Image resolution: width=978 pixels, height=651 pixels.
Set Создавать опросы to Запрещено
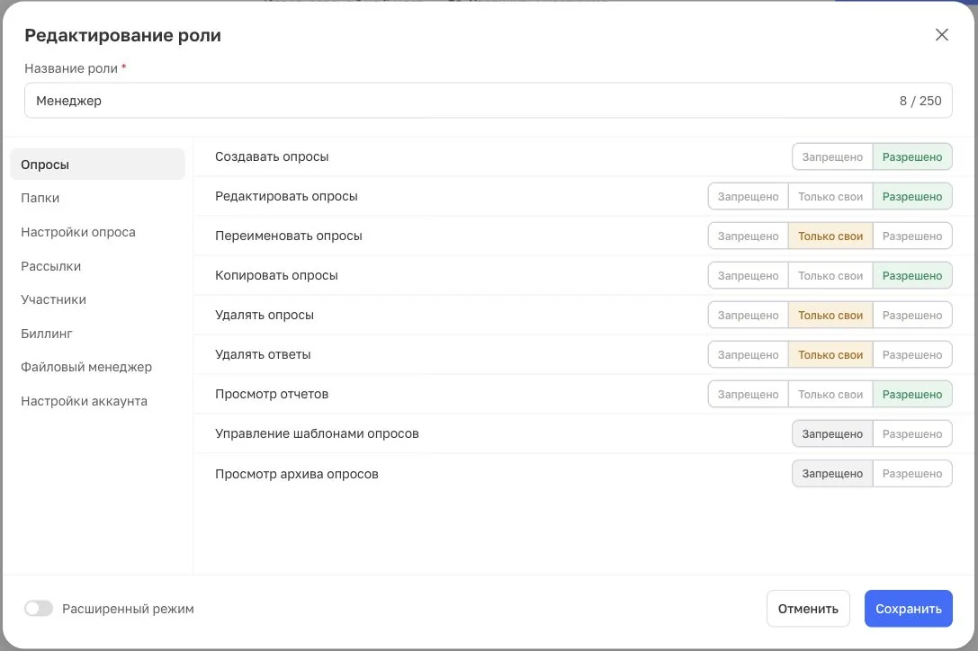pyautogui.click(x=832, y=156)
